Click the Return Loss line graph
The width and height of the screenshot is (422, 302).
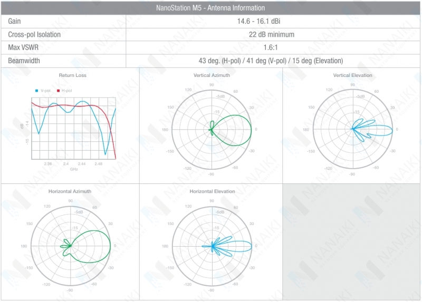pos(74,128)
